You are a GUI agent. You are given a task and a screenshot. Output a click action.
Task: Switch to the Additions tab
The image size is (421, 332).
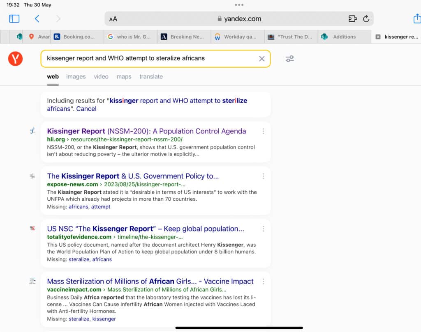tap(345, 37)
